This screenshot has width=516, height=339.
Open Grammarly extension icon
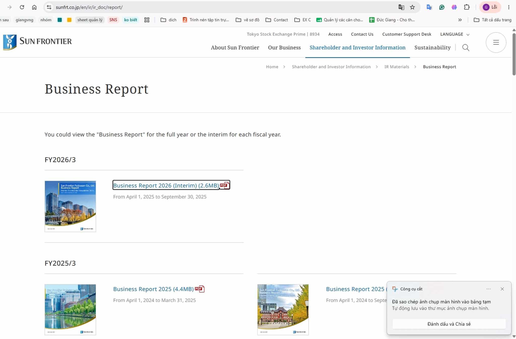tap(442, 7)
